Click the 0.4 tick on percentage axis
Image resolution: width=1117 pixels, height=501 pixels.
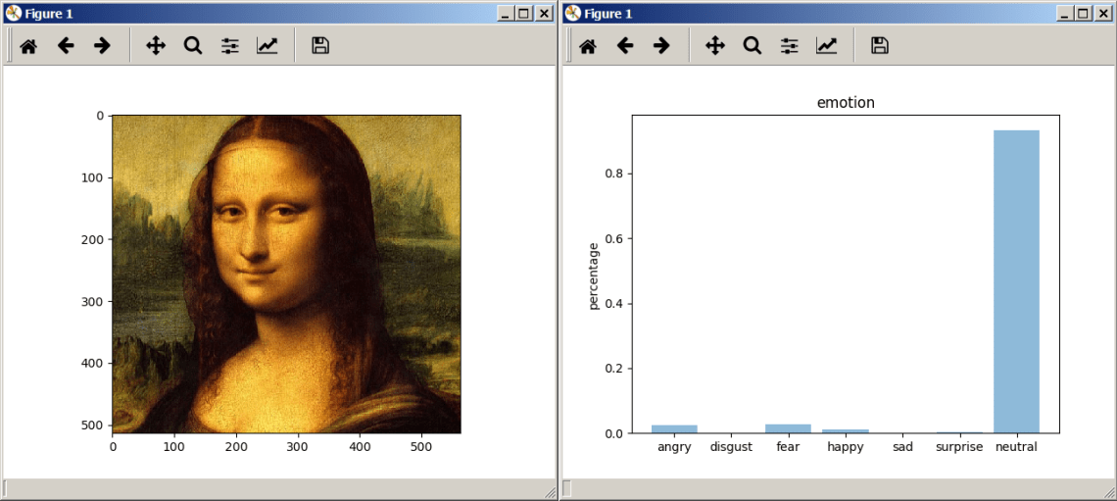614,304
